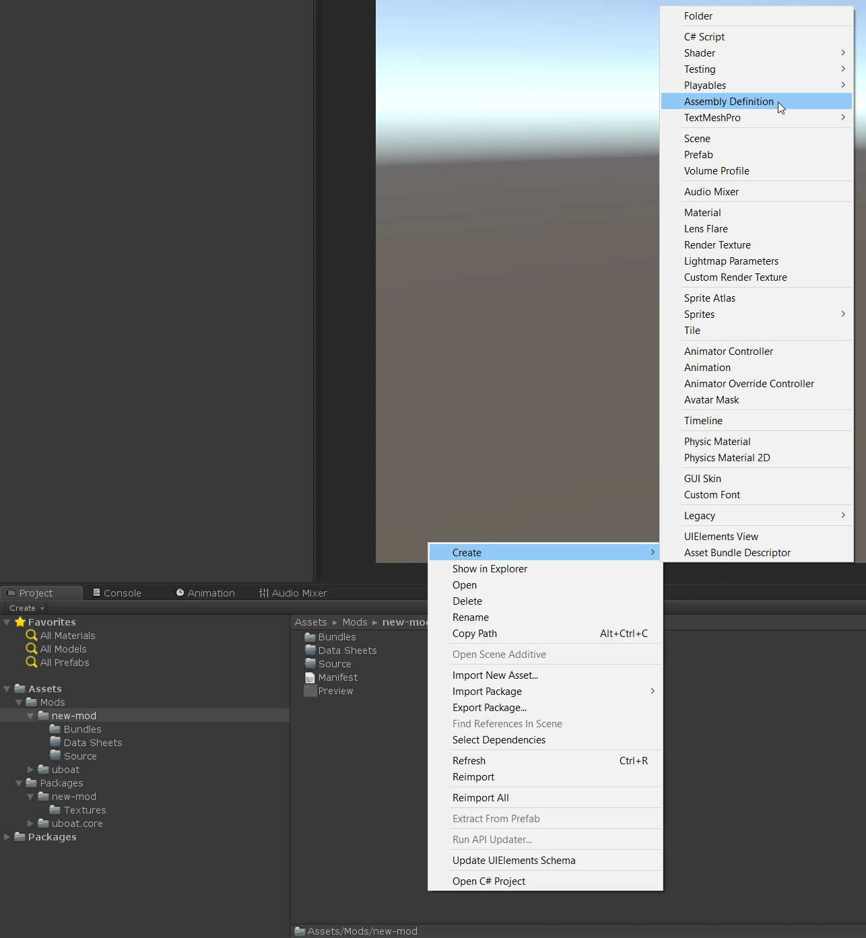Choose Timeline in the Create submenu

click(x=756, y=421)
